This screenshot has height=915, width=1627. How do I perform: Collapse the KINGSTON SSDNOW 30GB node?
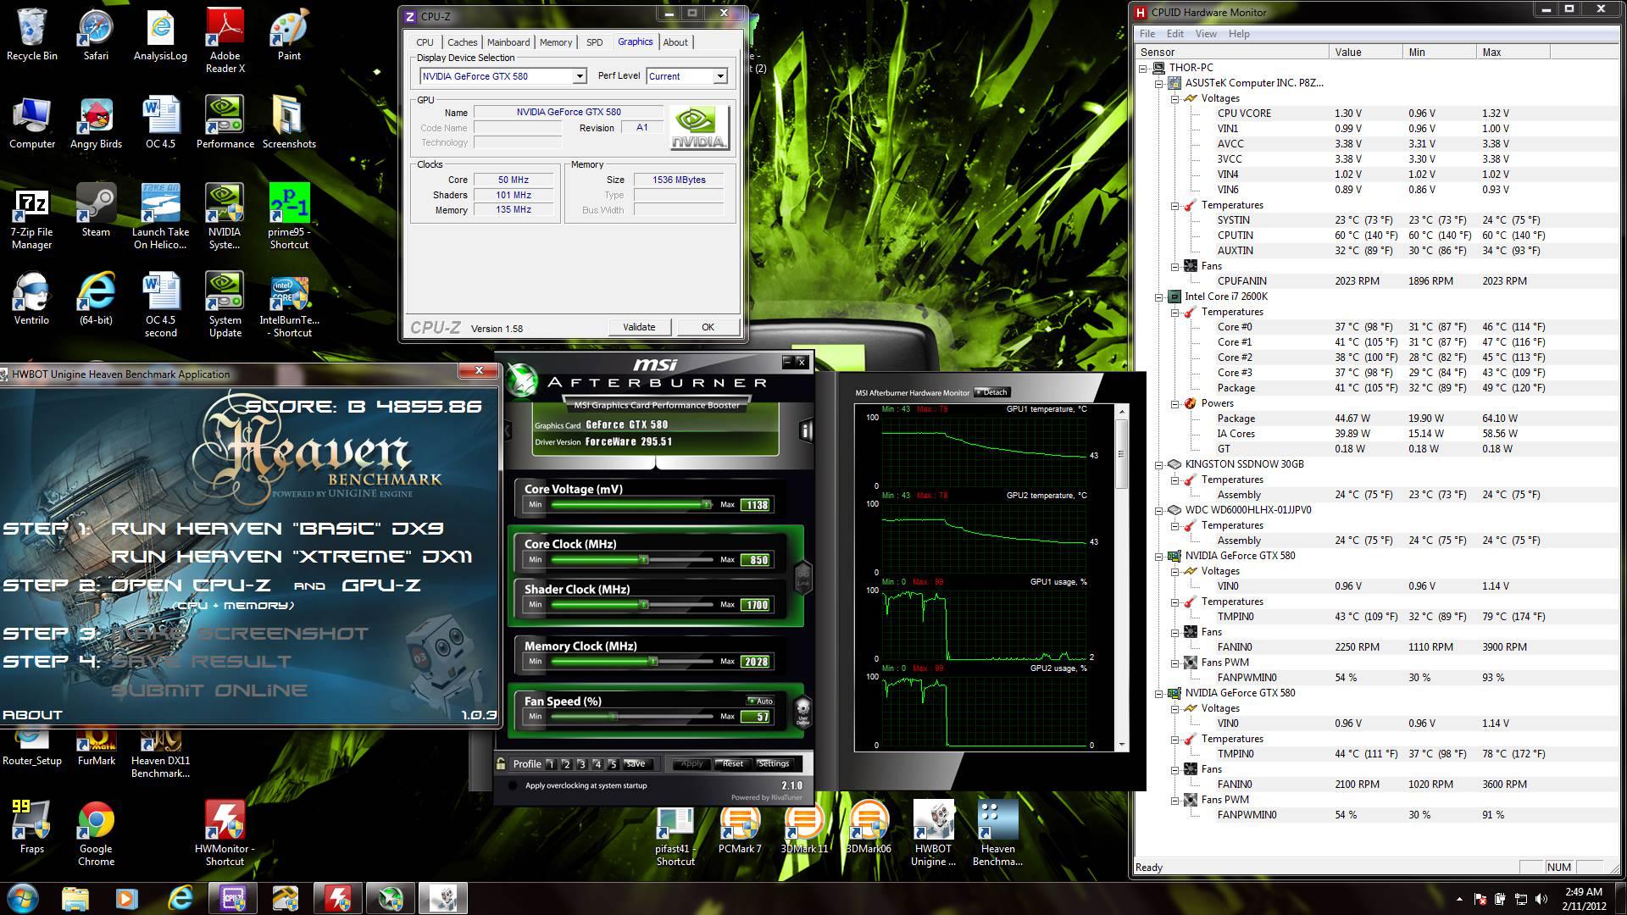tap(1159, 464)
